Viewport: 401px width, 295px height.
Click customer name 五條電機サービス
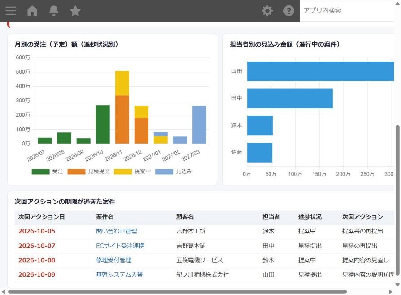pos(200,260)
